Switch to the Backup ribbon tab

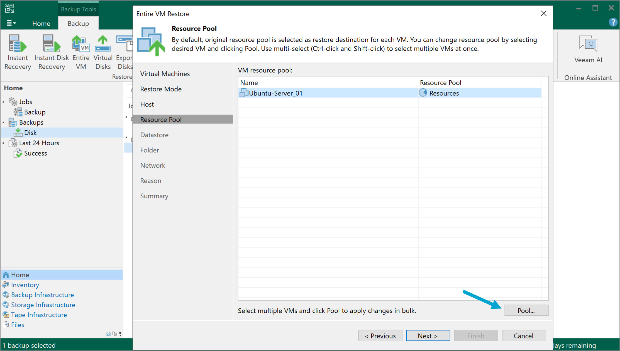tap(78, 23)
